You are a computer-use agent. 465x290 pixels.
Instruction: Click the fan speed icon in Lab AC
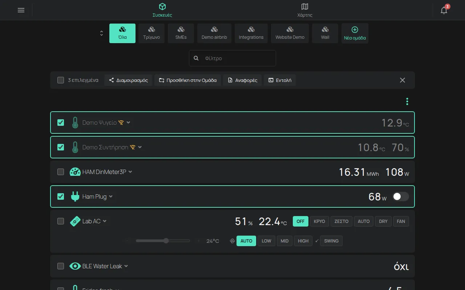pyautogui.click(x=232, y=241)
